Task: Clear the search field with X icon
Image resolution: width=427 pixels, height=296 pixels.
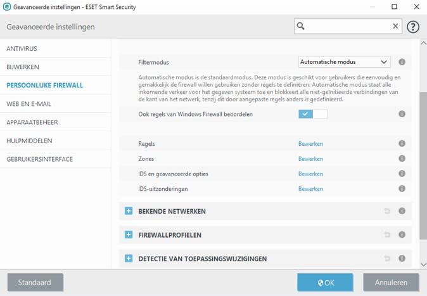Action: click(395, 27)
